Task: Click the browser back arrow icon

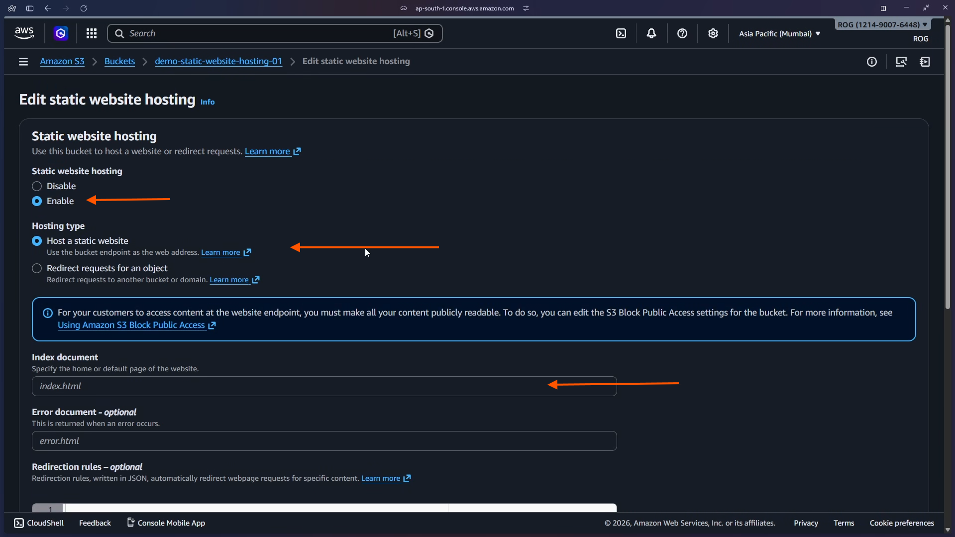Action: 47,8
